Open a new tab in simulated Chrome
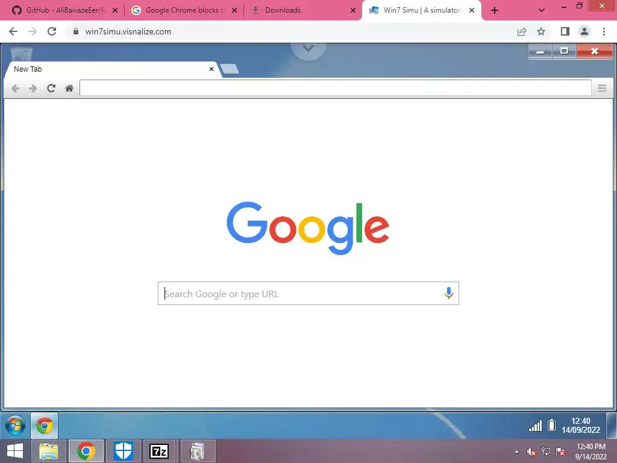 [230, 69]
